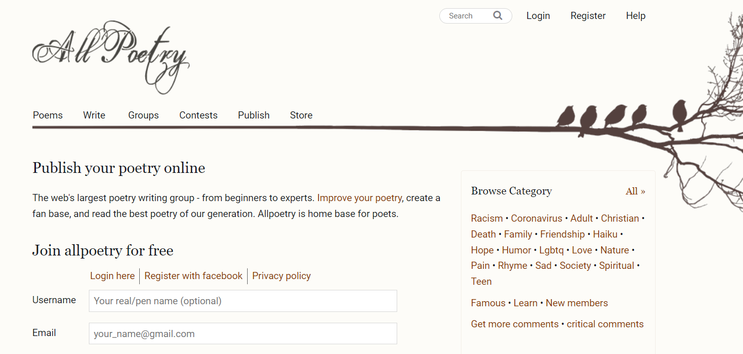The height and width of the screenshot is (354, 743).
Task: Expand all categories via All »
Action: [636, 191]
